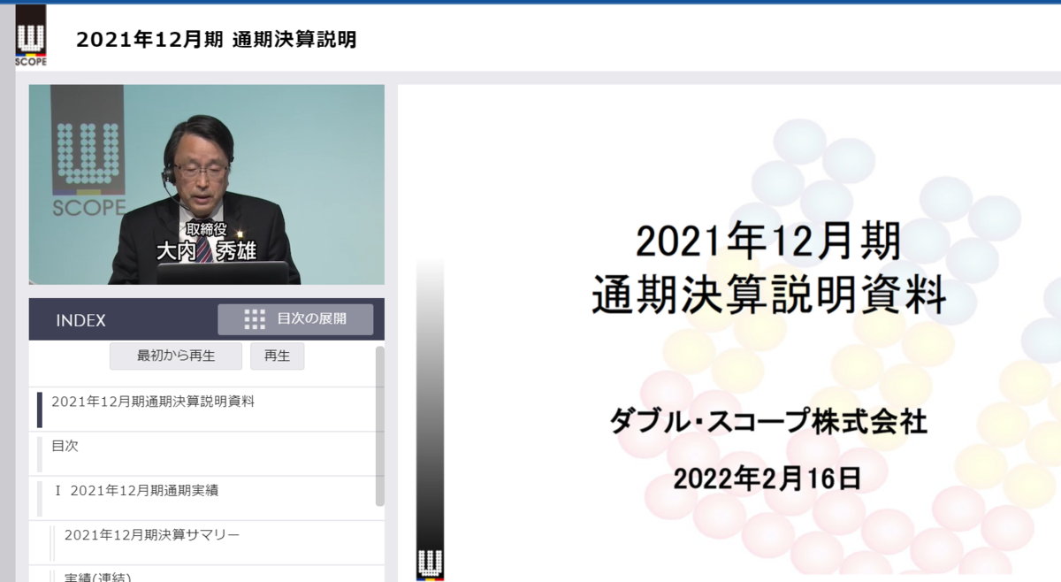Click the 再生 button
Viewport: 1061px width, 582px height.
[x=277, y=356]
